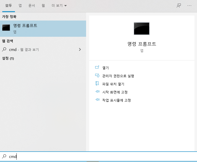The height and width of the screenshot is (162, 197).
Task: Click the search box containing cmd
Action: click(x=98, y=156)
